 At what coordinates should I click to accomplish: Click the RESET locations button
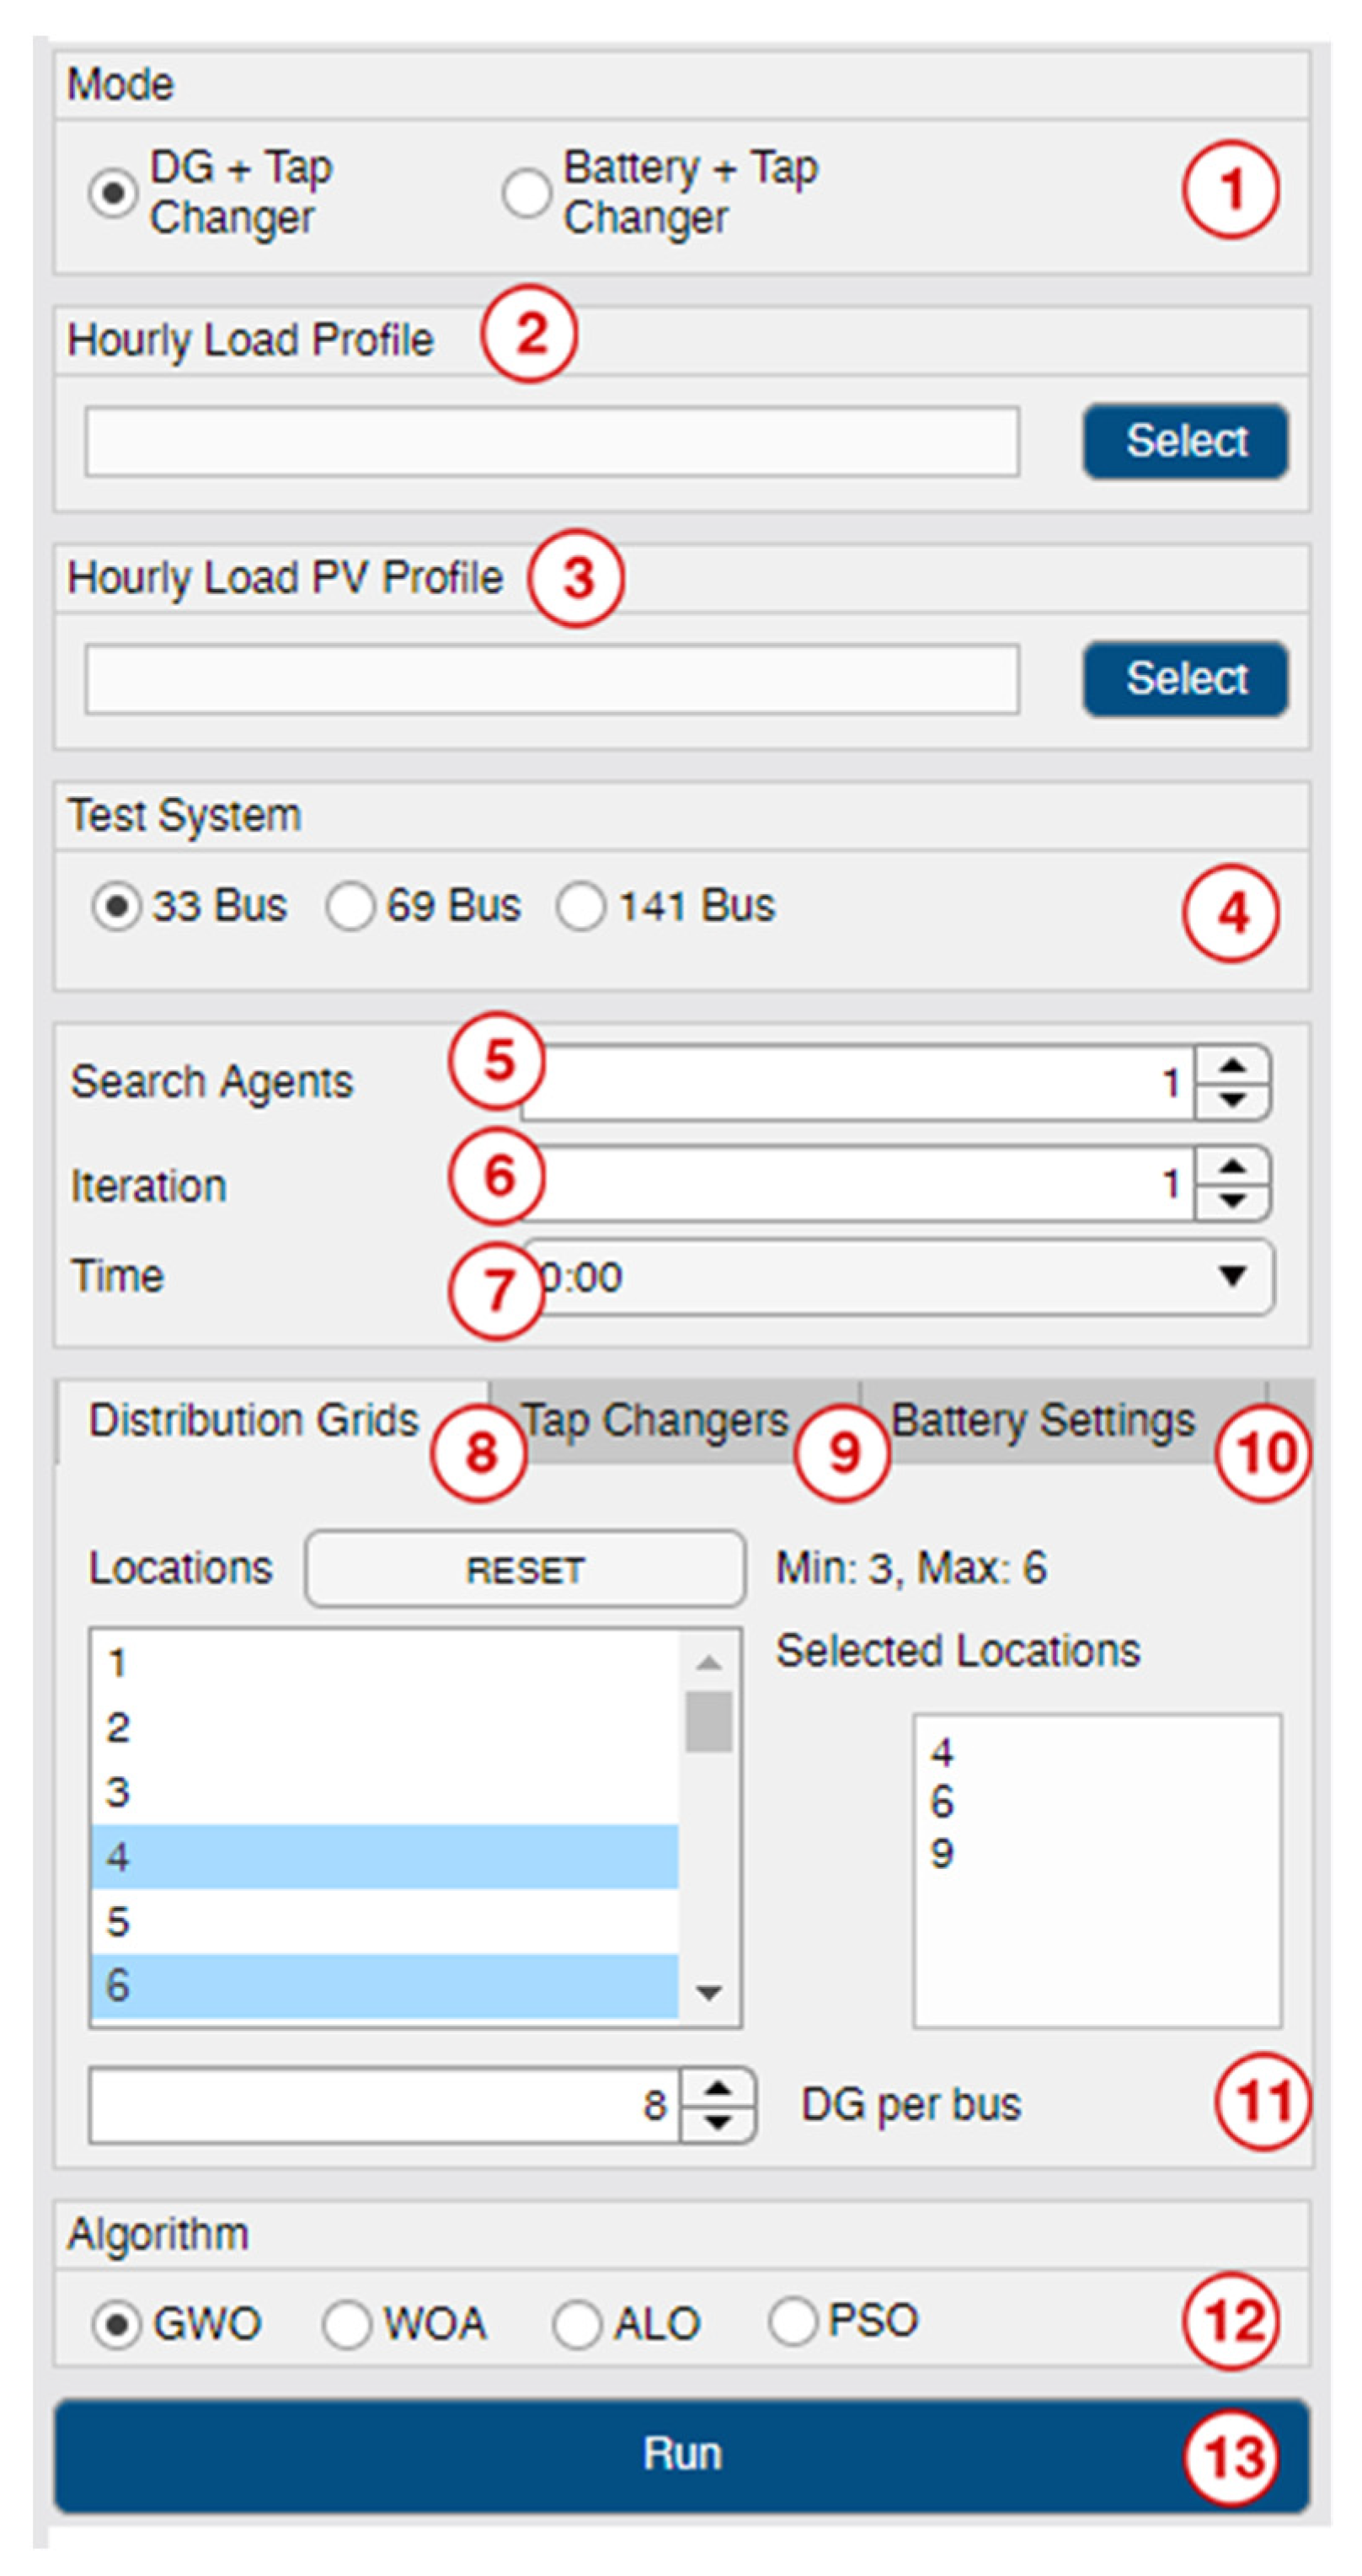point(525,1569)
